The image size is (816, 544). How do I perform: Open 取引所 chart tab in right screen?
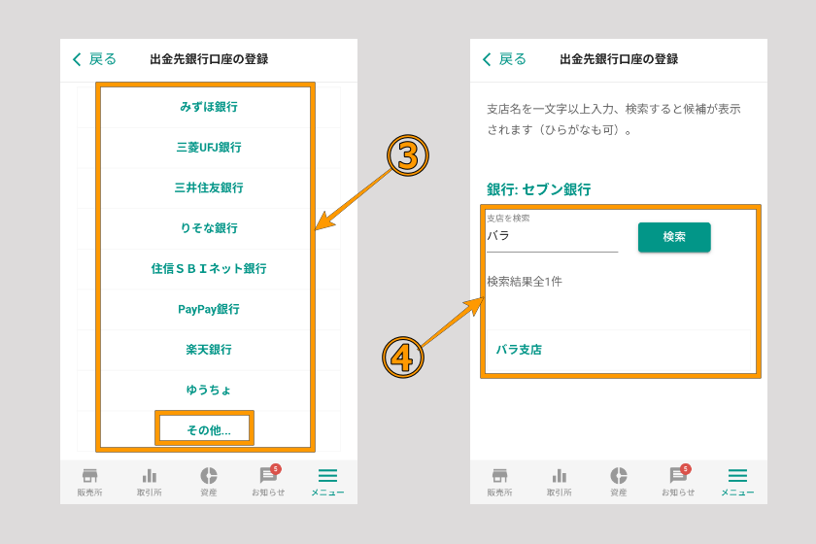[560, 482]
